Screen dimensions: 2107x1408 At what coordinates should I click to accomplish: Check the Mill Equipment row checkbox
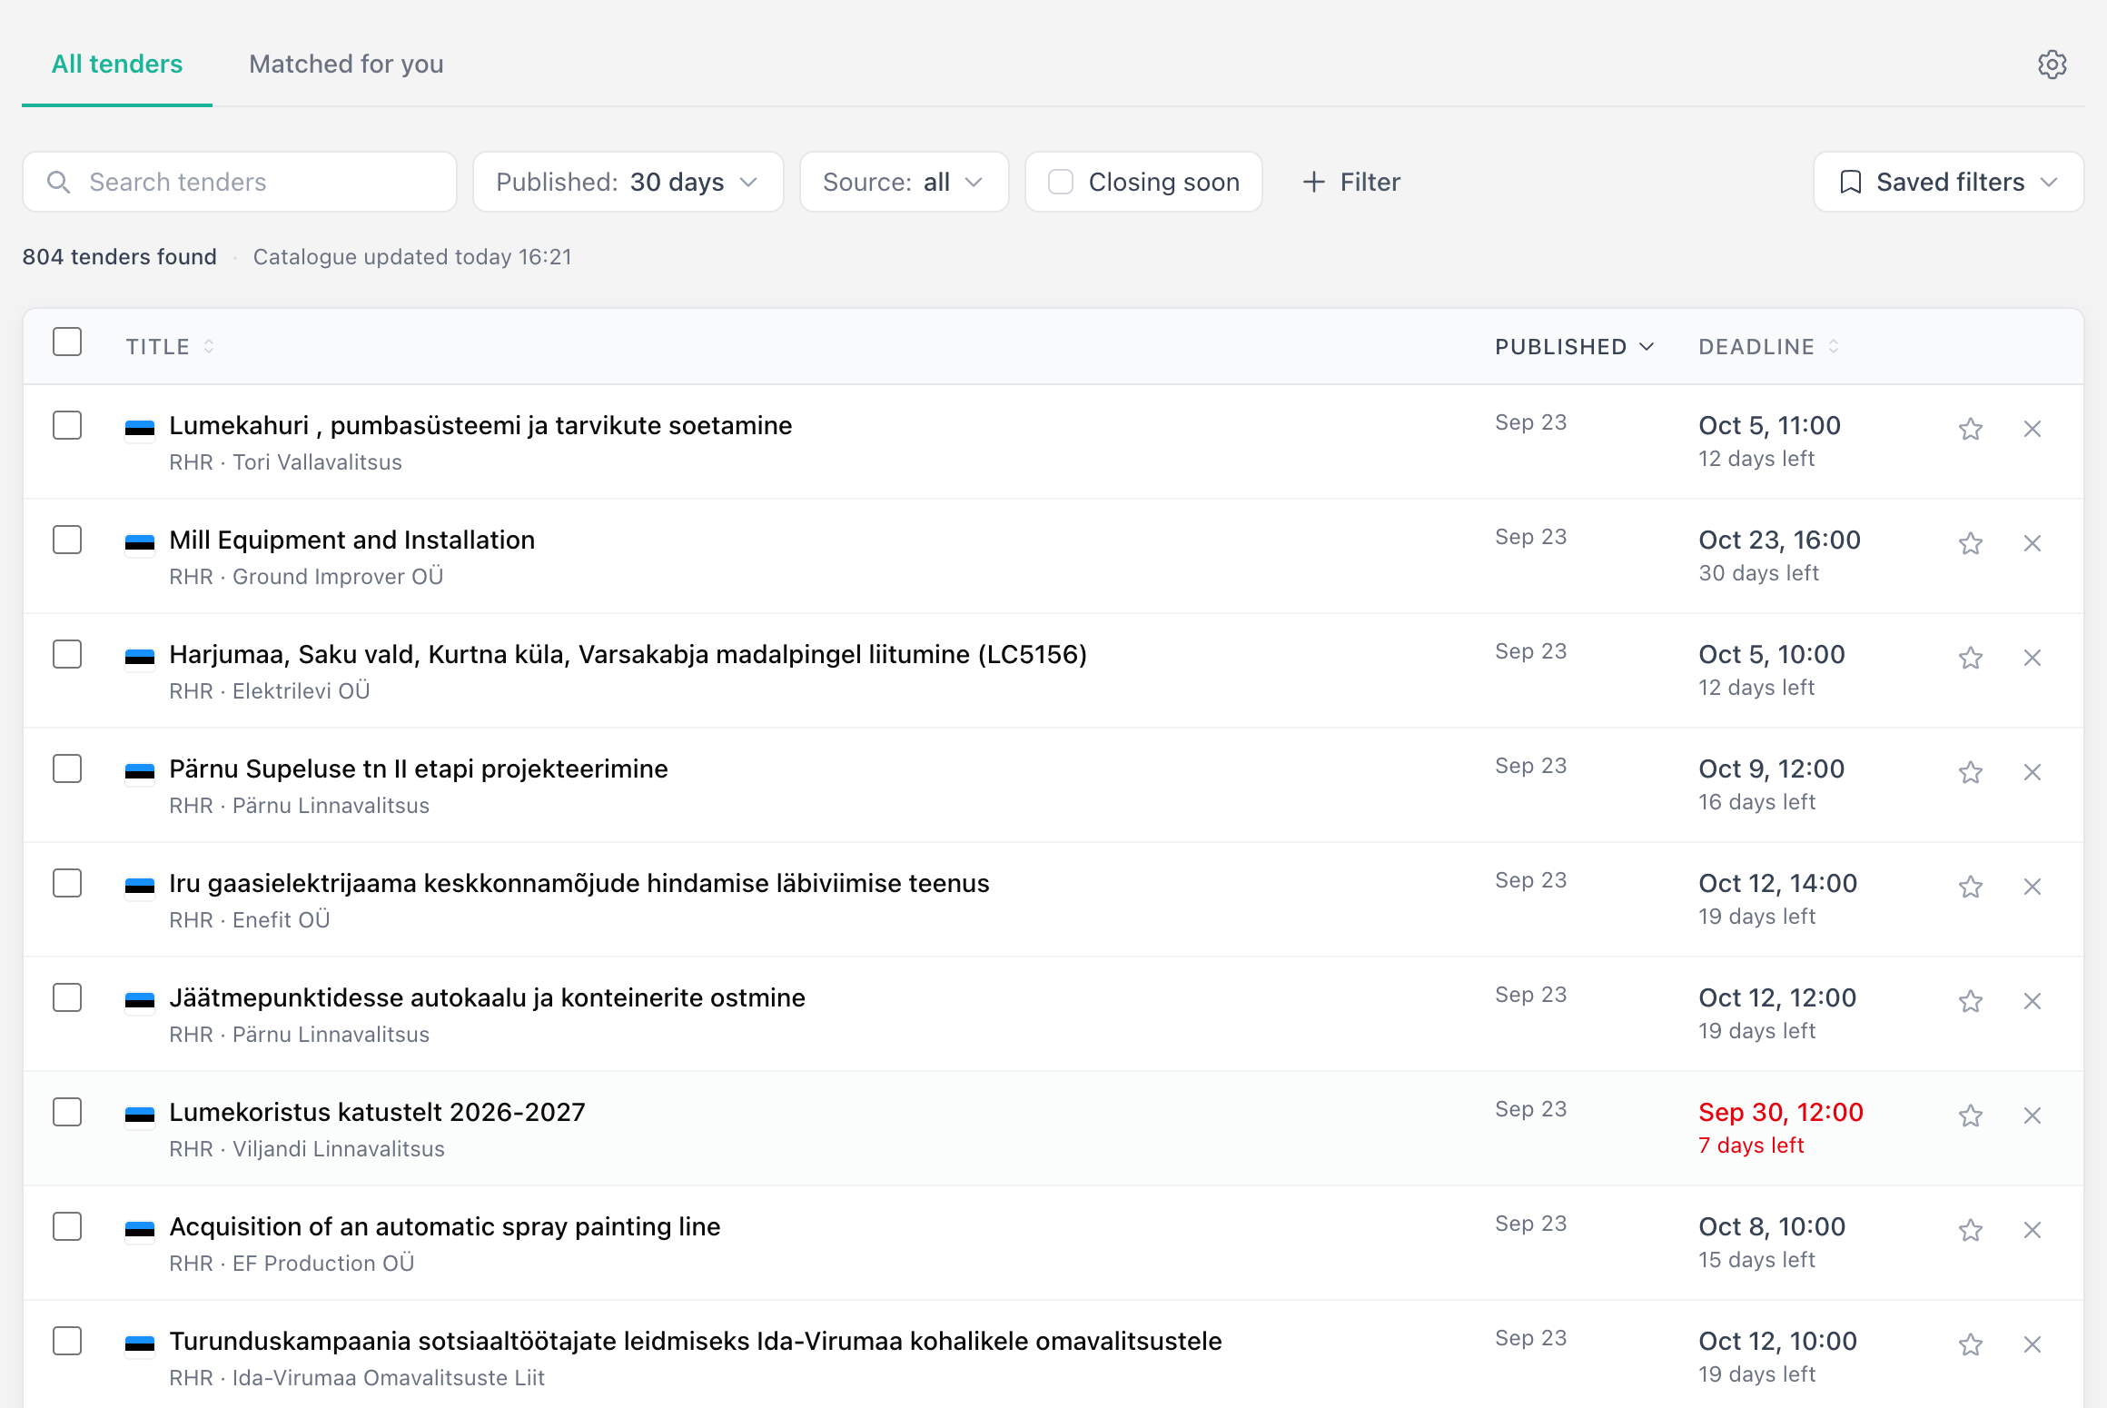coord(67,540)
